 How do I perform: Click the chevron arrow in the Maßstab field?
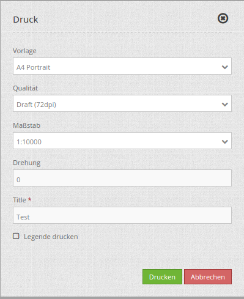click(225, 142)
